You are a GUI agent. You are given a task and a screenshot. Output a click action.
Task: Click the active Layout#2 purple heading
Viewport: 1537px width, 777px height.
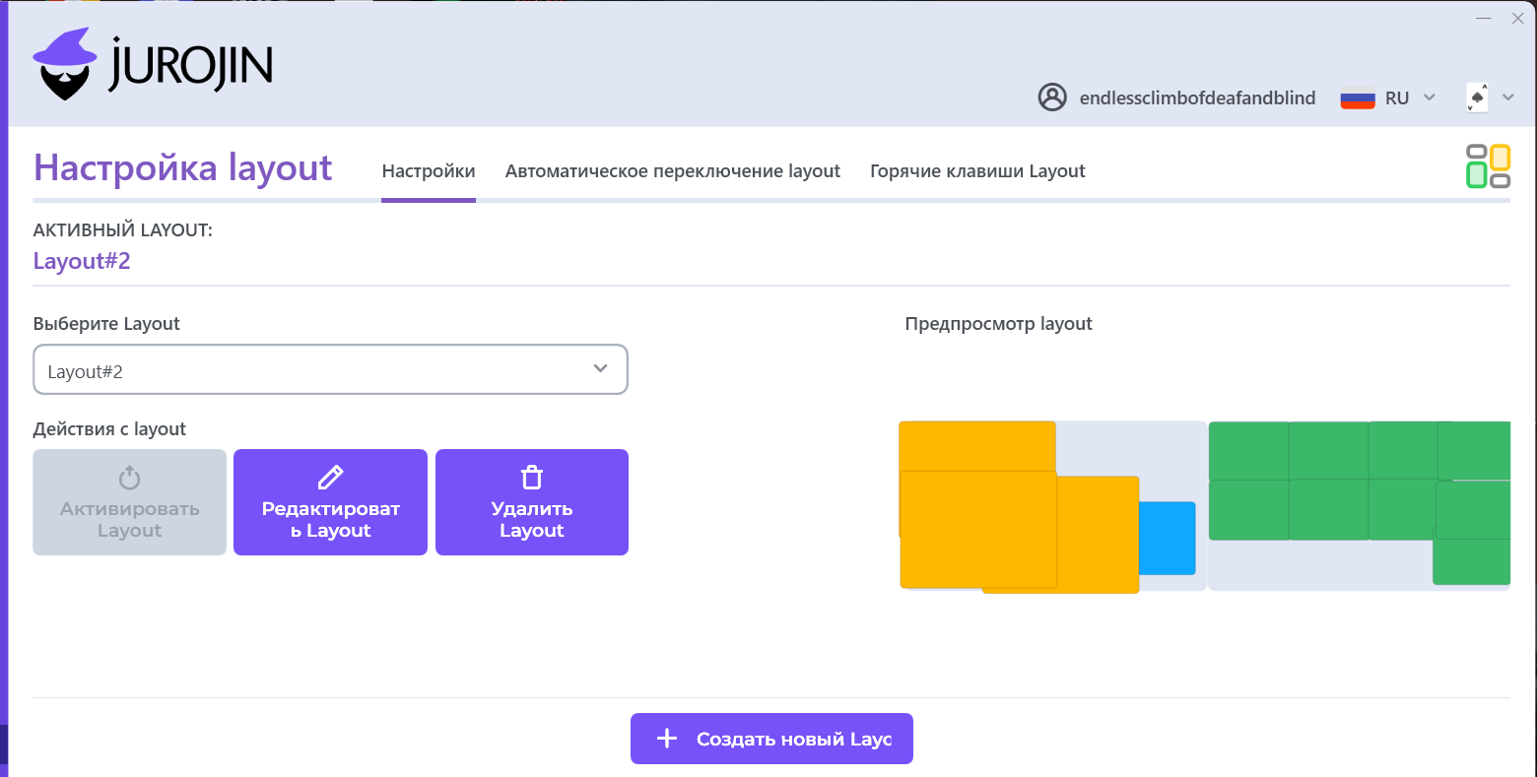(x=82, y=261)
